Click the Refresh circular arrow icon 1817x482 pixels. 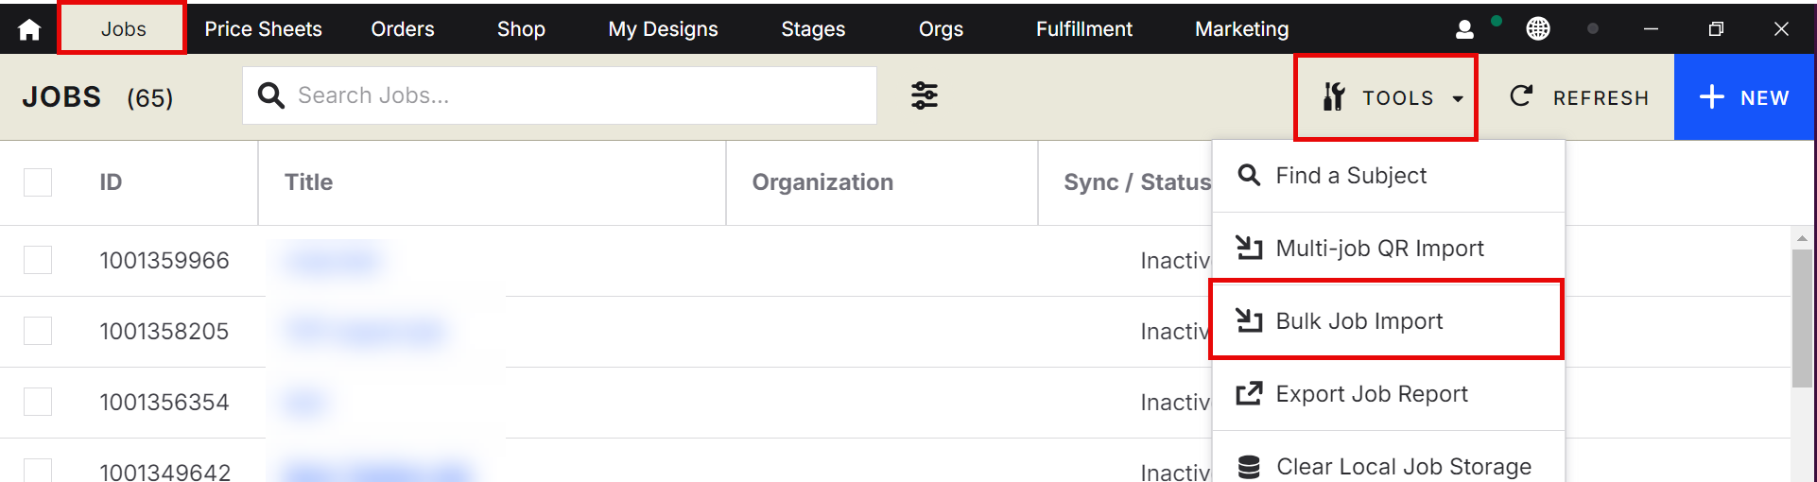click(1521, 95)
